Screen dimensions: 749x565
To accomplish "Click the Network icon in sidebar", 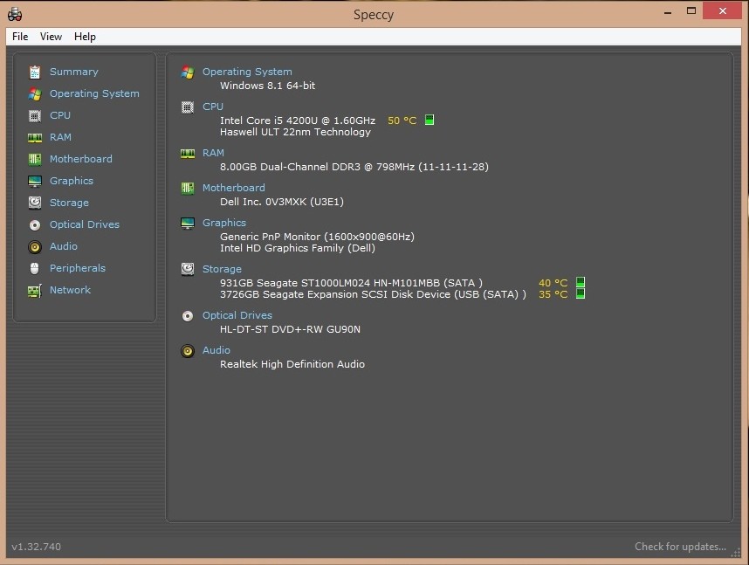I will click(35, 290).
